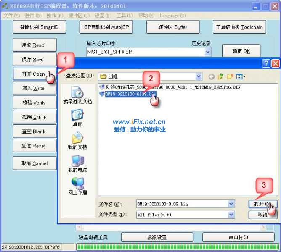Open the 文件 (File) menu
Viewport: 281px width, 252px height.
(x=11, y=16)
